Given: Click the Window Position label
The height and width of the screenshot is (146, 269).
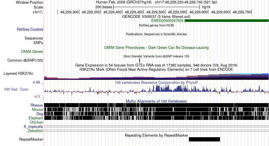Looking at the screenshot, I should coord(29,2).
